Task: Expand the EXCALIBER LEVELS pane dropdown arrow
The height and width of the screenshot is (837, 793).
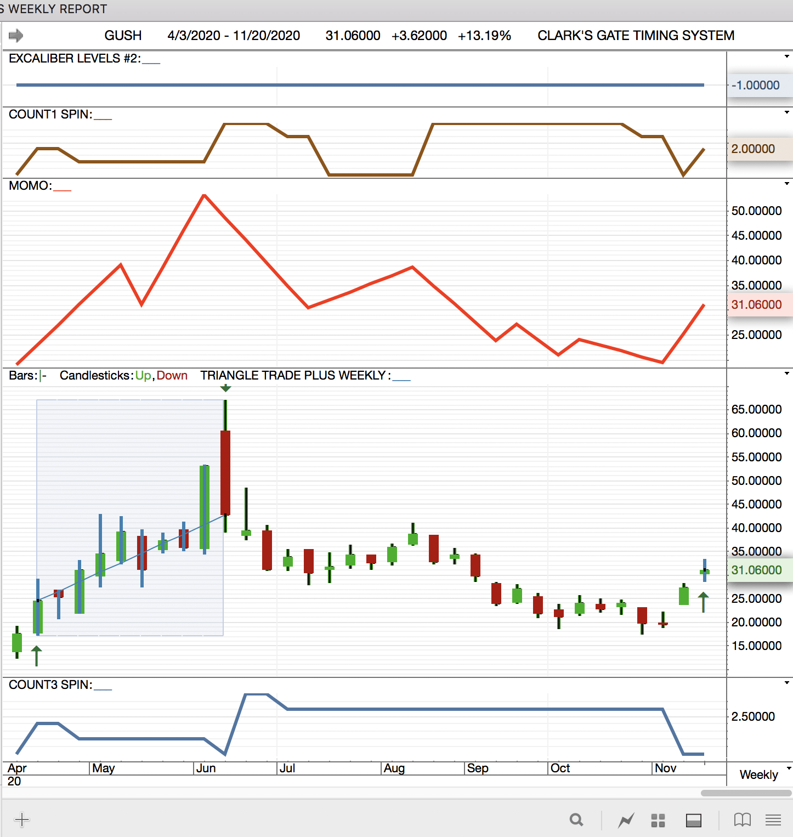Action: point(787,56)
